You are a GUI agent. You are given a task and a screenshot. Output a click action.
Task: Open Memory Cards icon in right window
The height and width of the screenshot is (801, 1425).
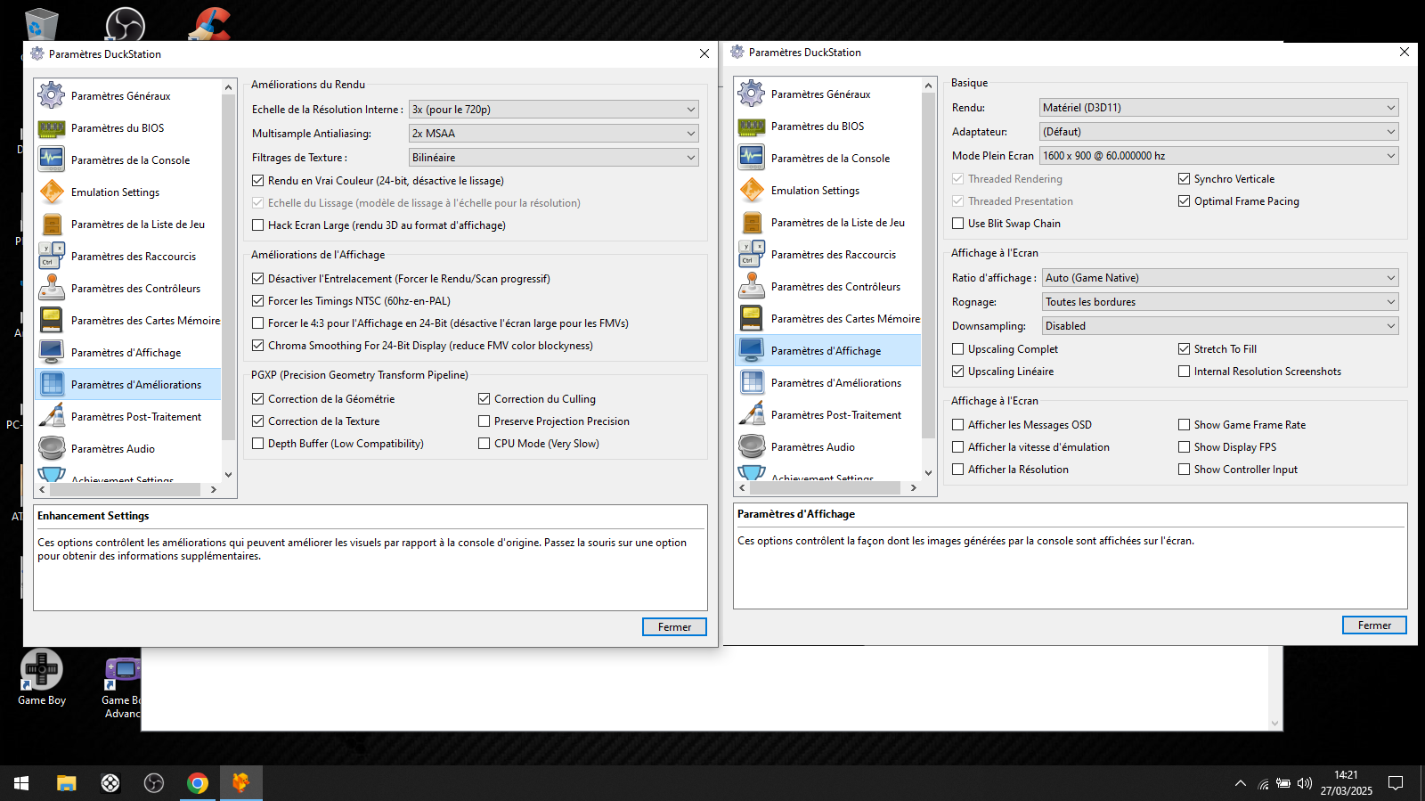point(752,319)
